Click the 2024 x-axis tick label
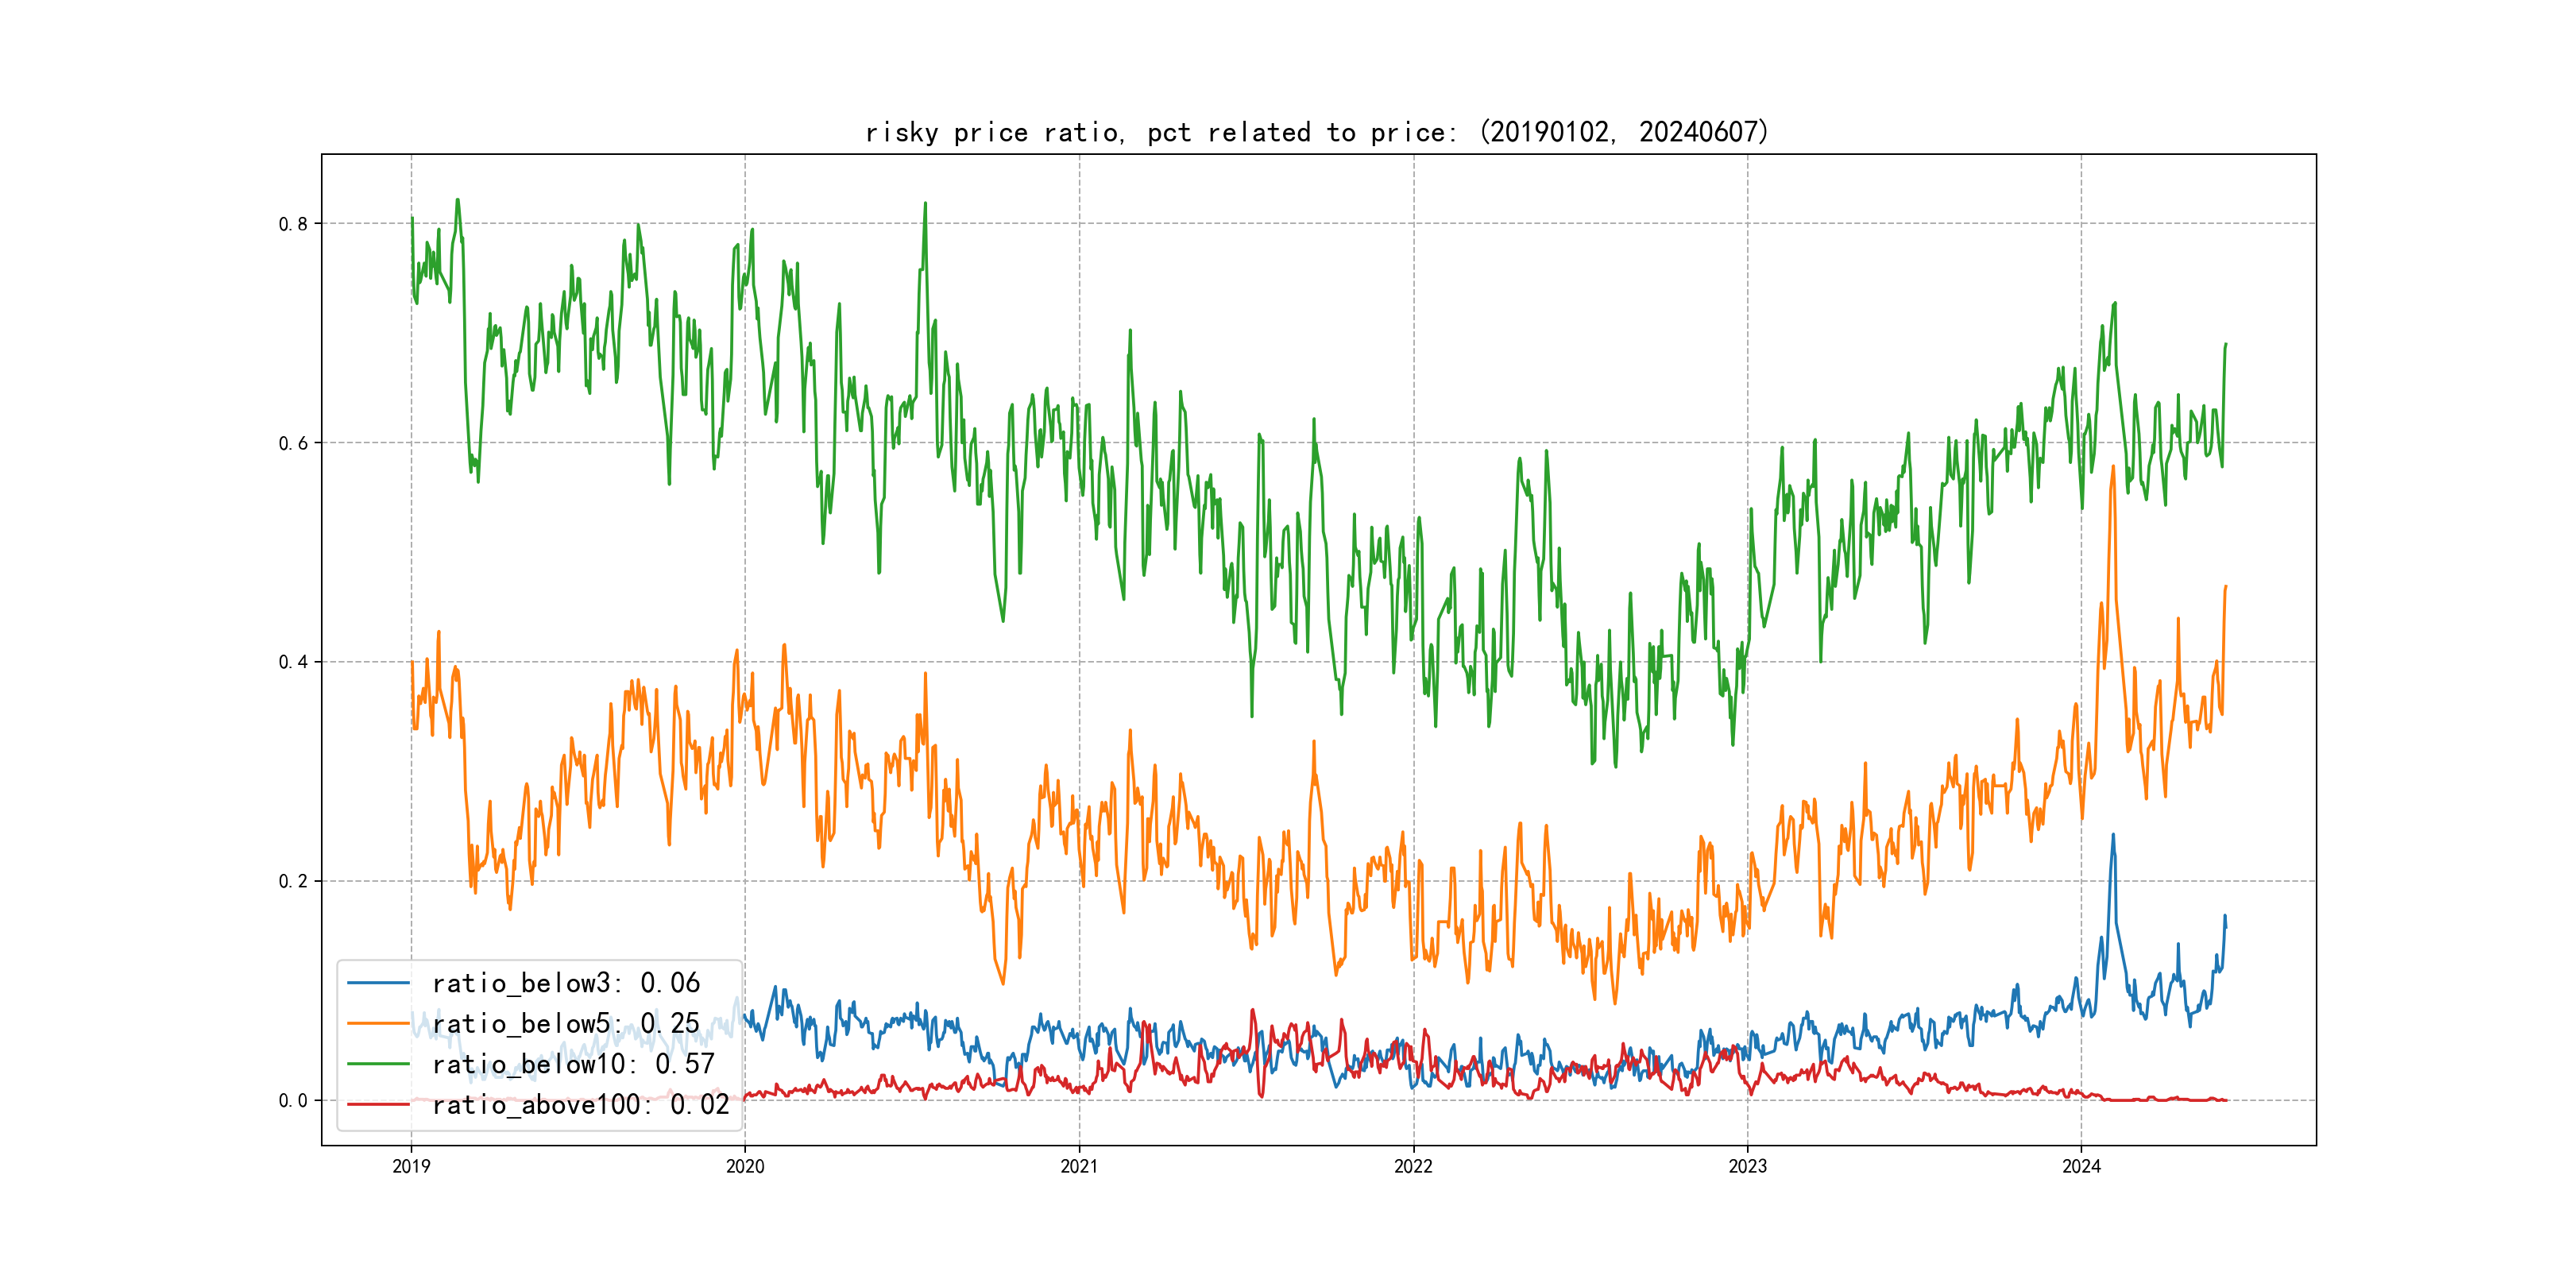Image resolution: width=2574 pixels, height=1287 pixels. (2081, 1166)
